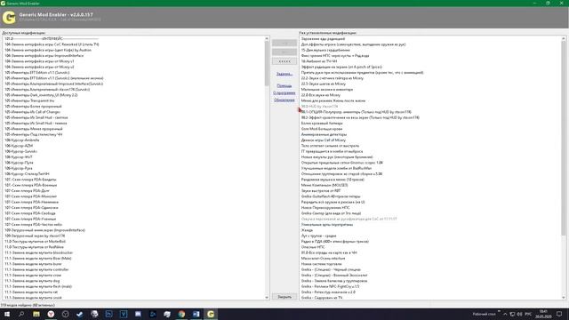Image resolution: width=569 pixels, height=320 pixels.
Task: Select '11.1-Замена модели мутанта-bloodsucker'
Action: pos(38,252)
